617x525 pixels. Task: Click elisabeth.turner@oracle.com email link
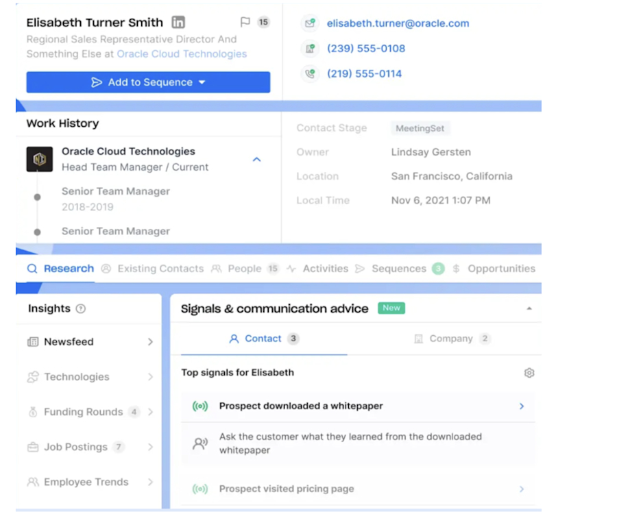pyautogui.click(x=398, y=23)
